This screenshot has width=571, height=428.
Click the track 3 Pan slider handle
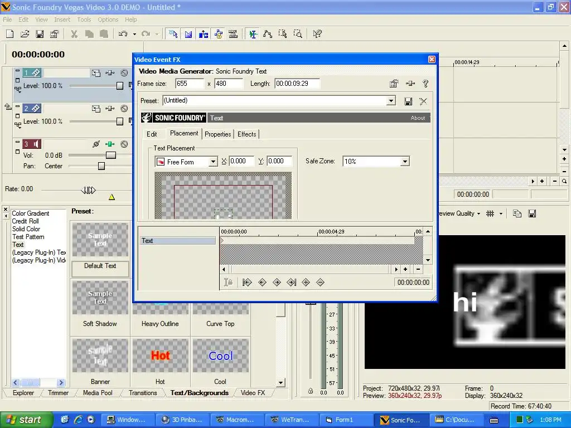[x=101, y=166]
